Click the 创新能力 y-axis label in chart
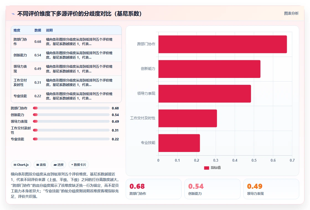The height and width of the screenshot is (210, 310). 148,69
